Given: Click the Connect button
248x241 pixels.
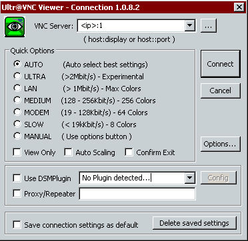Looking at the screenshot, I should click(x=220, y=64).
